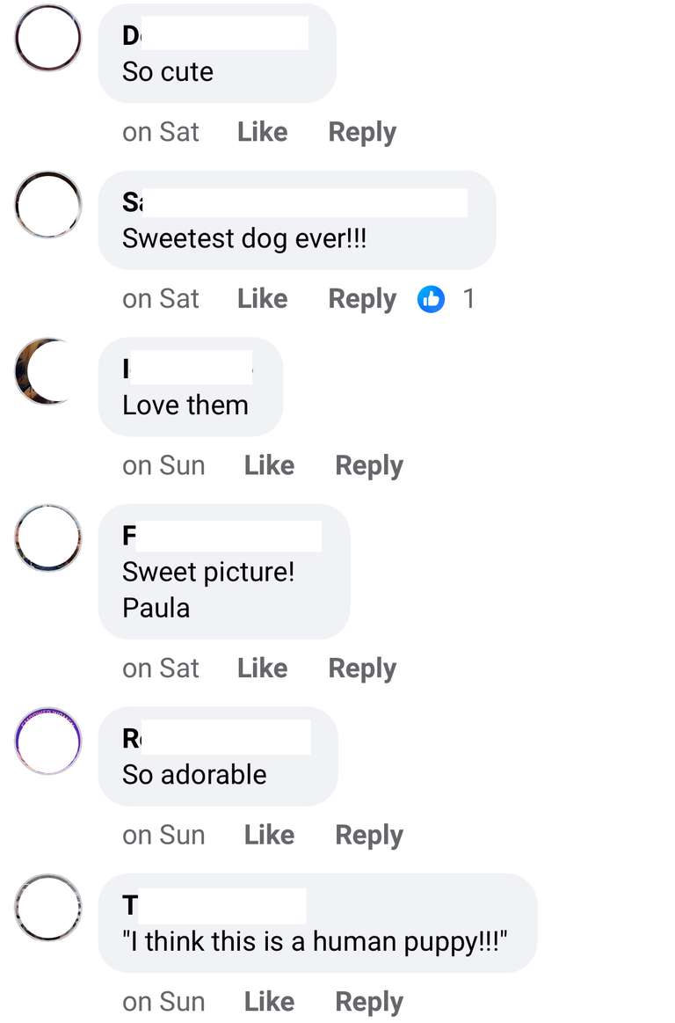This screenshot has height=1023, width=675.
Task: Reply to the 'human puppy' comment
Action: pyautogui.click(x=368, y=1001)
